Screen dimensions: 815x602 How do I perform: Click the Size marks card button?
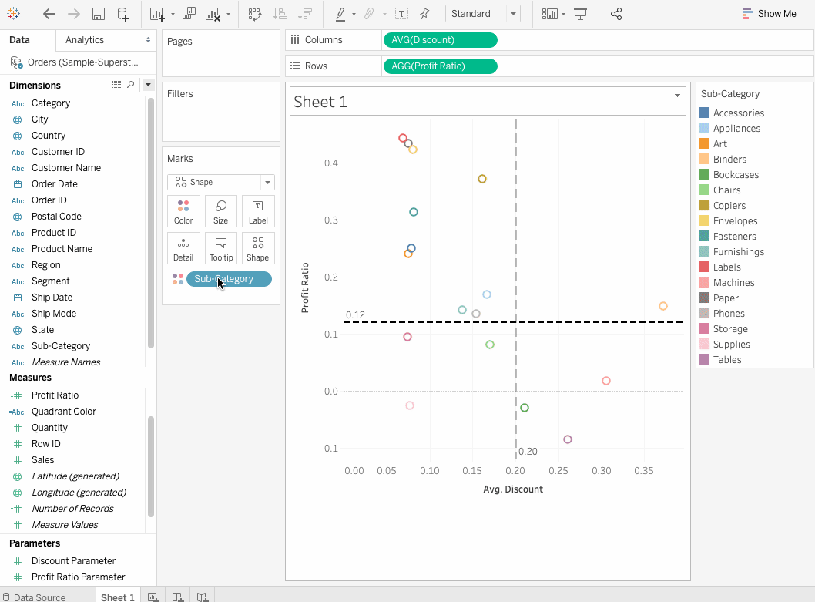point(221,211)
